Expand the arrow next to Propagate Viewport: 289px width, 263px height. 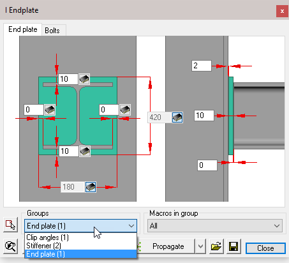[x=200, y=246]
